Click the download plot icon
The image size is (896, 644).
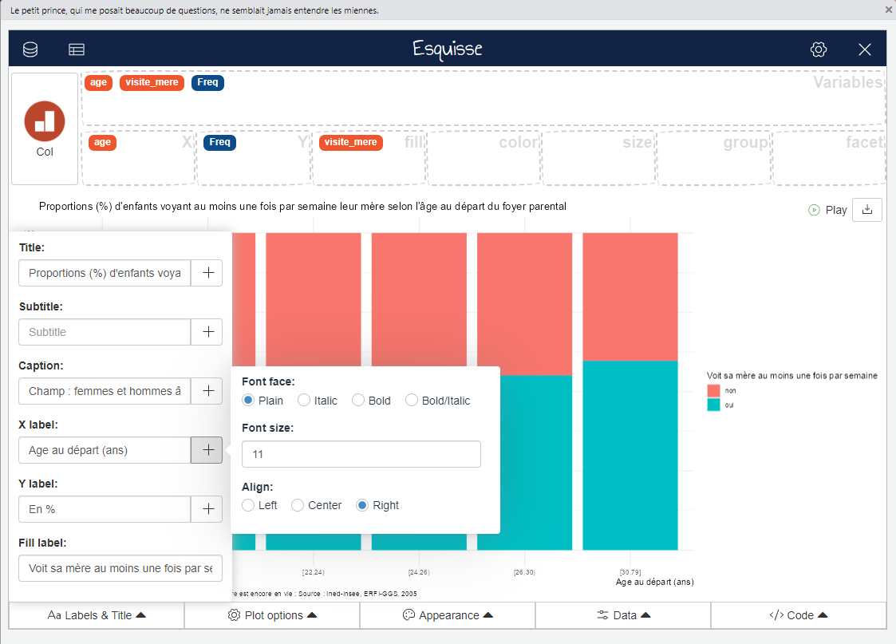coord(867,210)
